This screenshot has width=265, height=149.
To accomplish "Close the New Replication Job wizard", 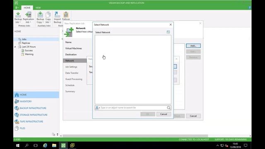I will tap(200, 23).
